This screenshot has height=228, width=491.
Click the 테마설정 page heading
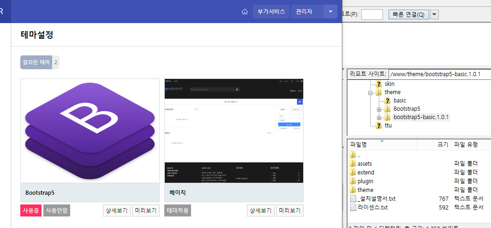click(37, 35)
